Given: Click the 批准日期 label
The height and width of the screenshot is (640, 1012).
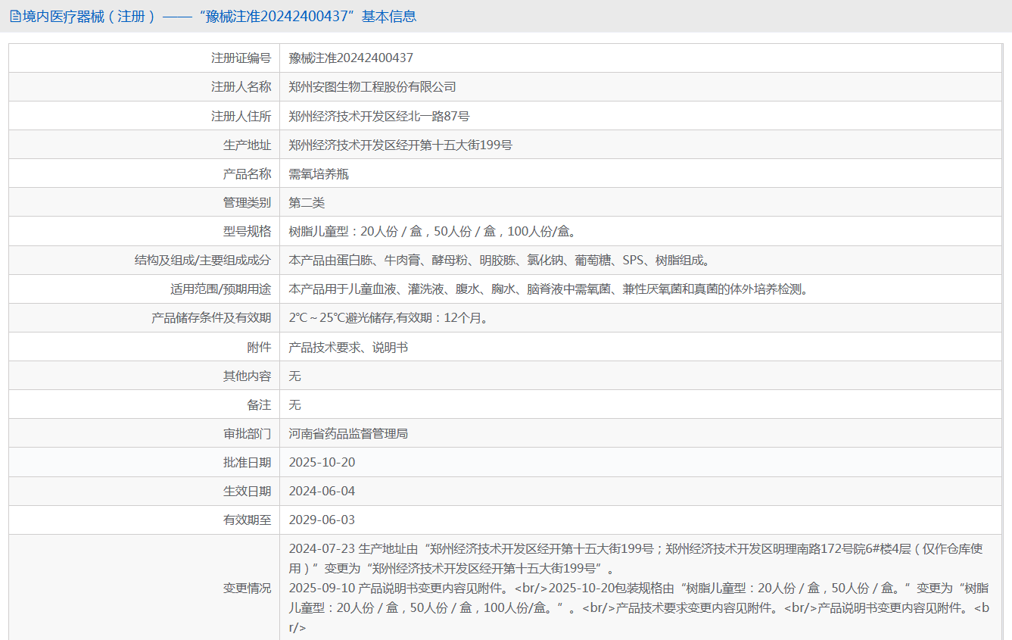Looking at the screenshot, I should 247,462.
